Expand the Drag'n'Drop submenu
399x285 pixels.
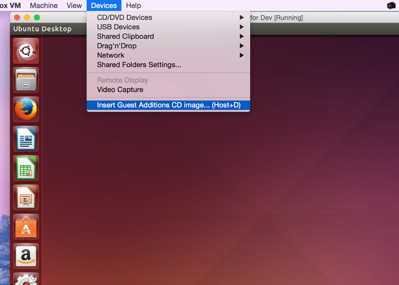tap(168, 46)
